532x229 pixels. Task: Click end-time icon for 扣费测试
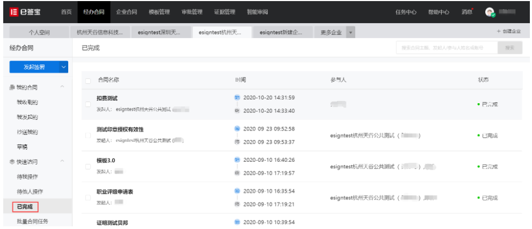237,111
